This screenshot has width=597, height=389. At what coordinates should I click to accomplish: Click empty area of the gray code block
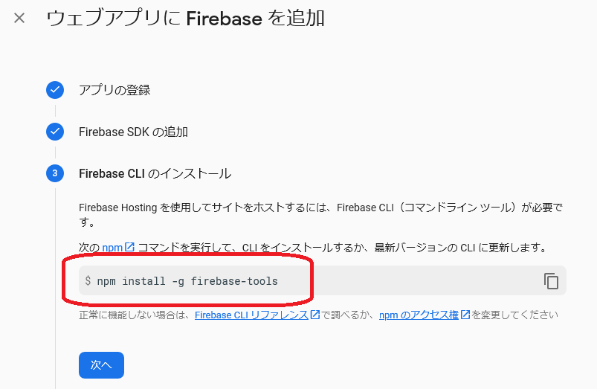[411, 281]
